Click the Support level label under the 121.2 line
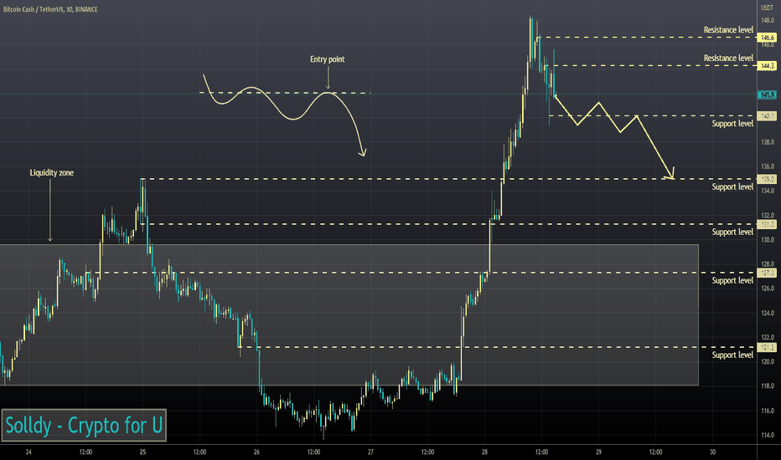781x460 pixels. (732, 355)
